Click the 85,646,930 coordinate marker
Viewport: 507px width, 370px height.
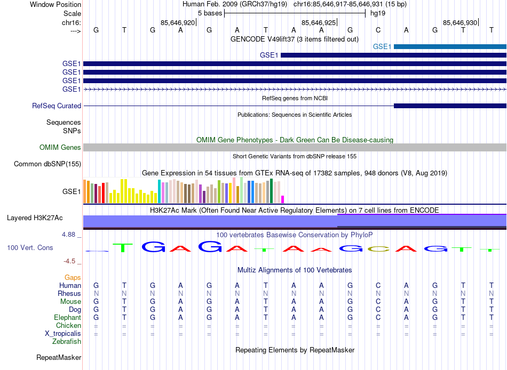coord(460,22)
